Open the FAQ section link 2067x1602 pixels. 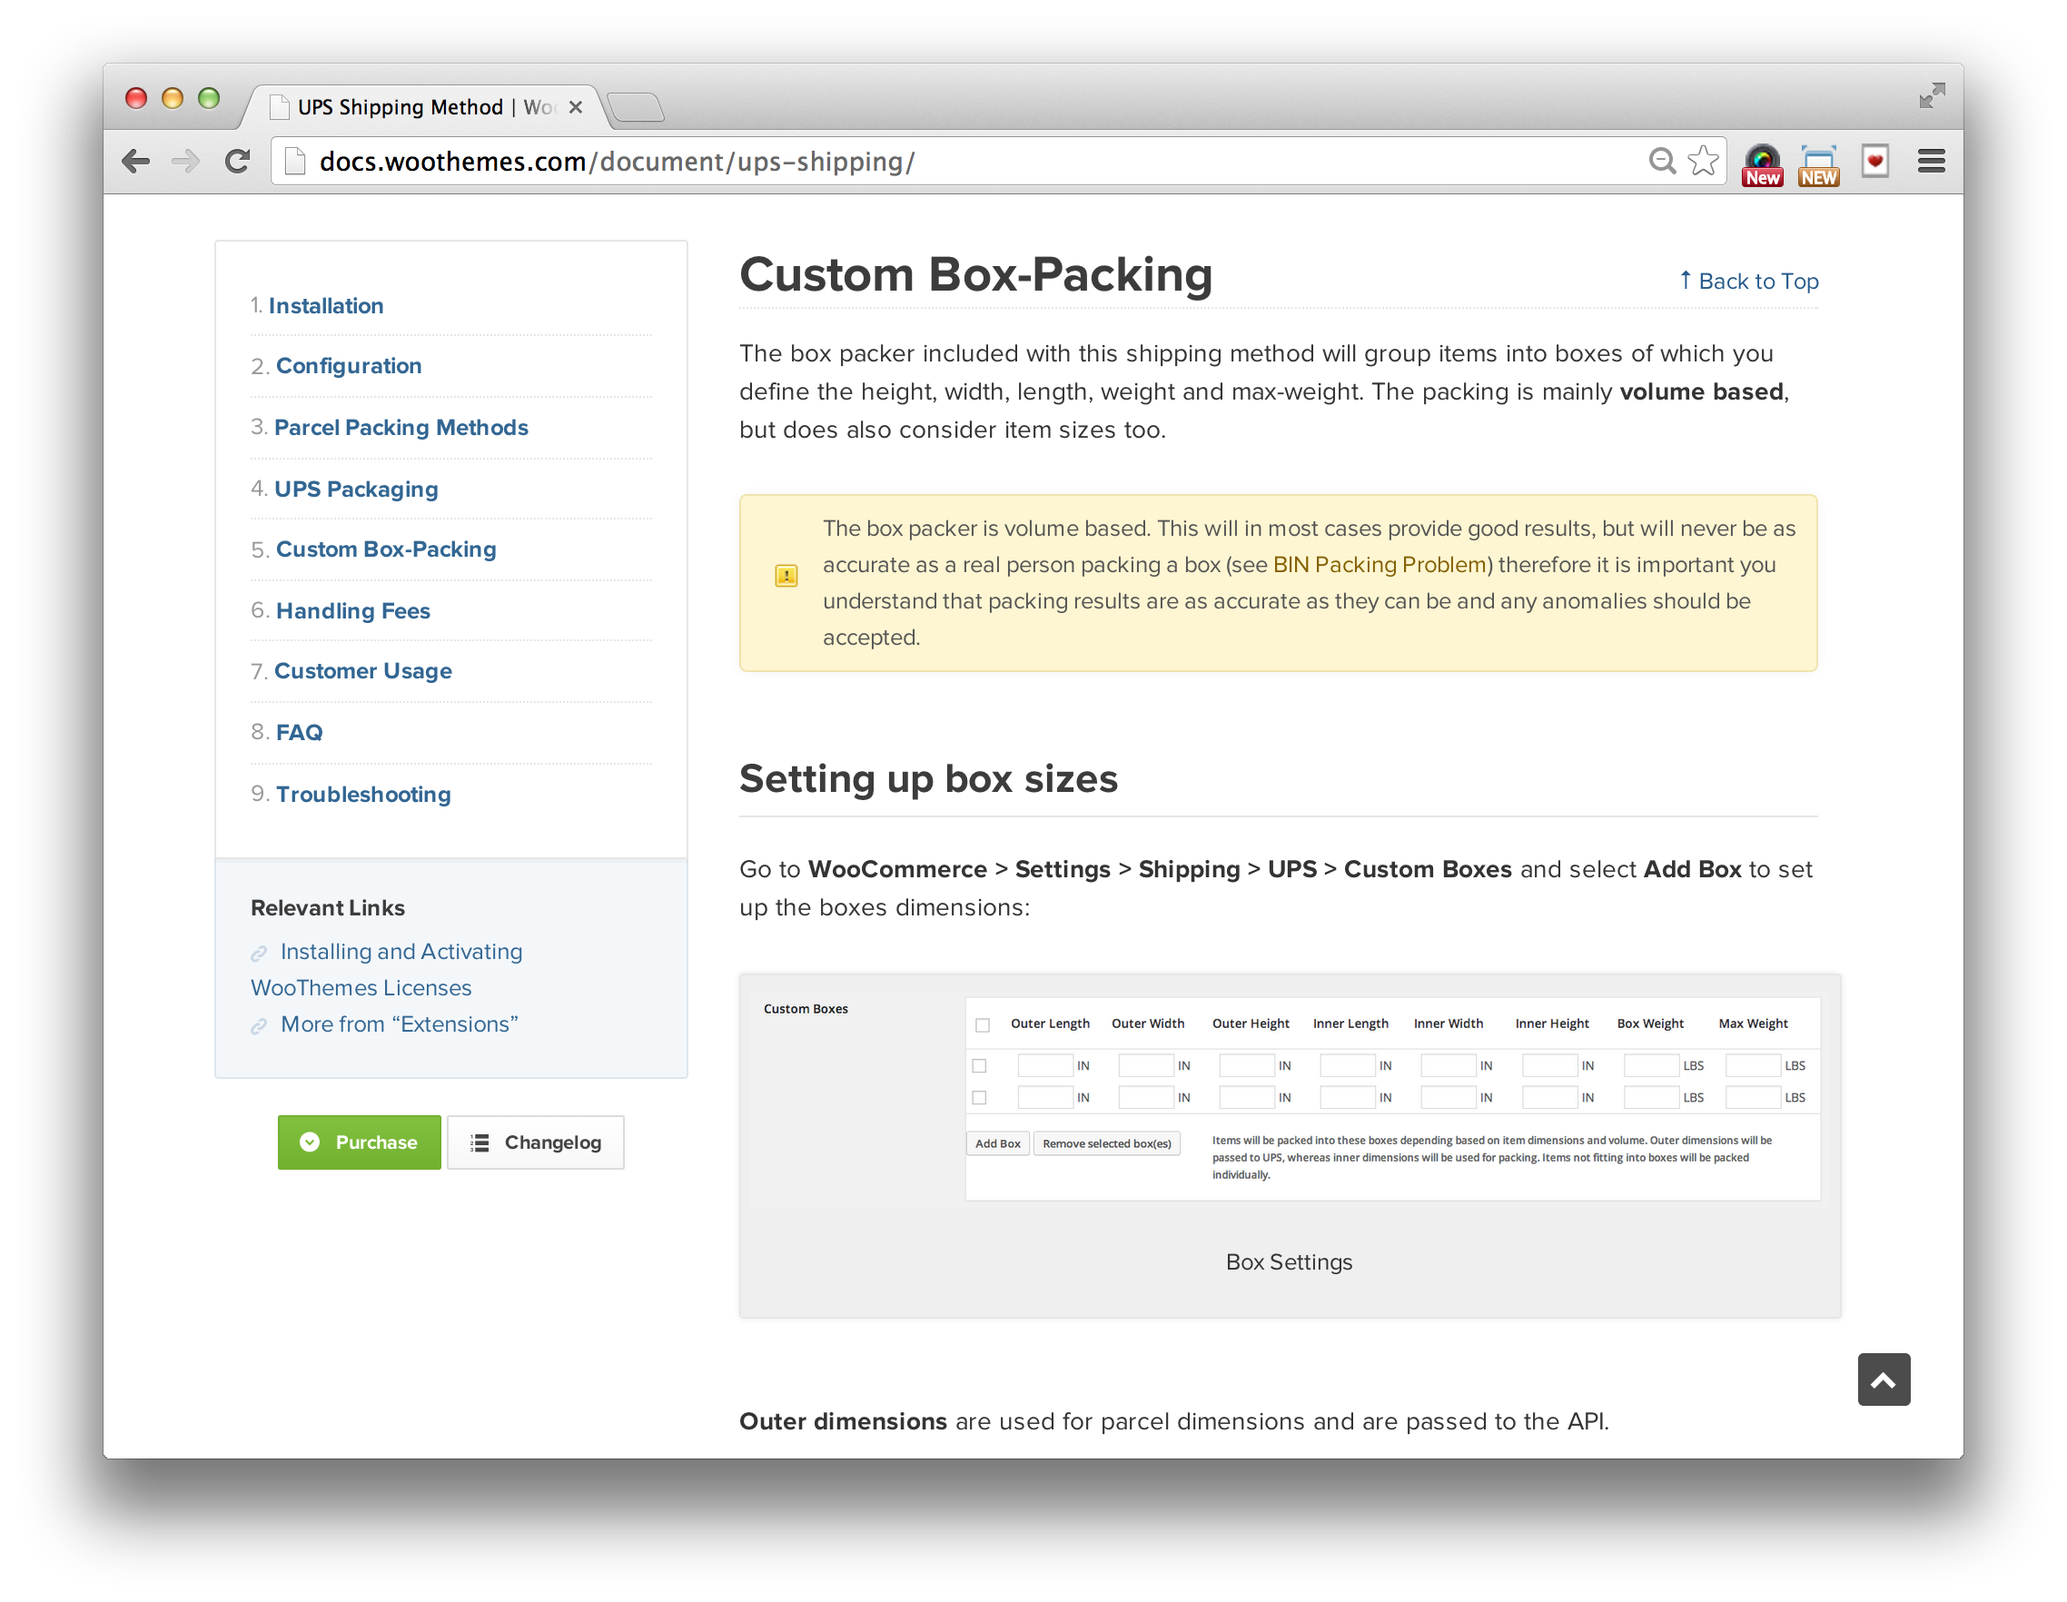299,732
